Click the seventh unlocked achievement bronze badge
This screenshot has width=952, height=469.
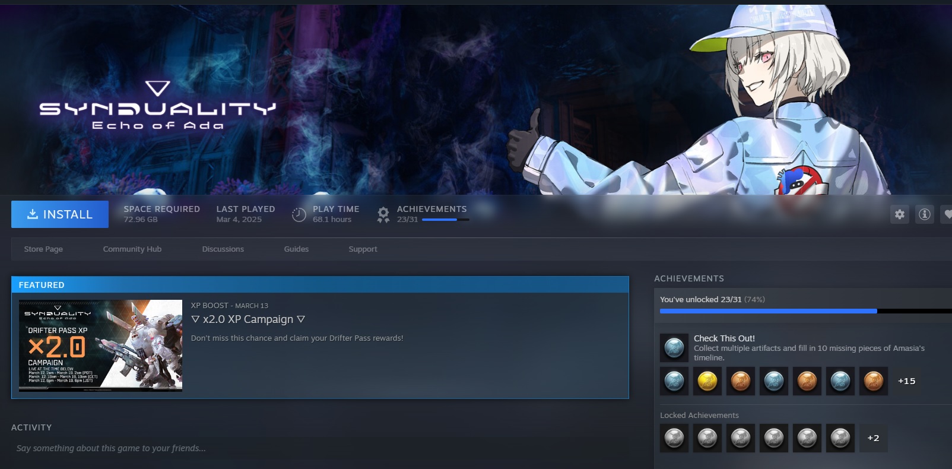point(874,381)
